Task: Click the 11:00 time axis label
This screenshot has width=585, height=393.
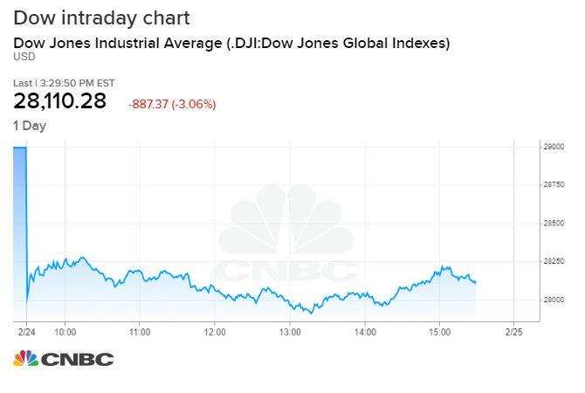Action: pyautogui.click(x=140, y=332)
